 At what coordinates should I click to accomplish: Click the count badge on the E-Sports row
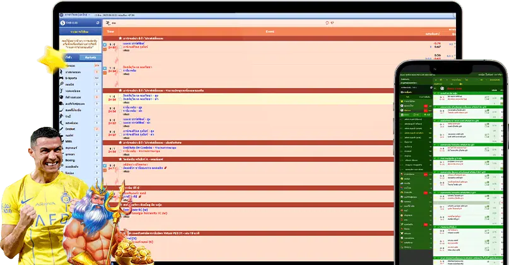(97, 78)
